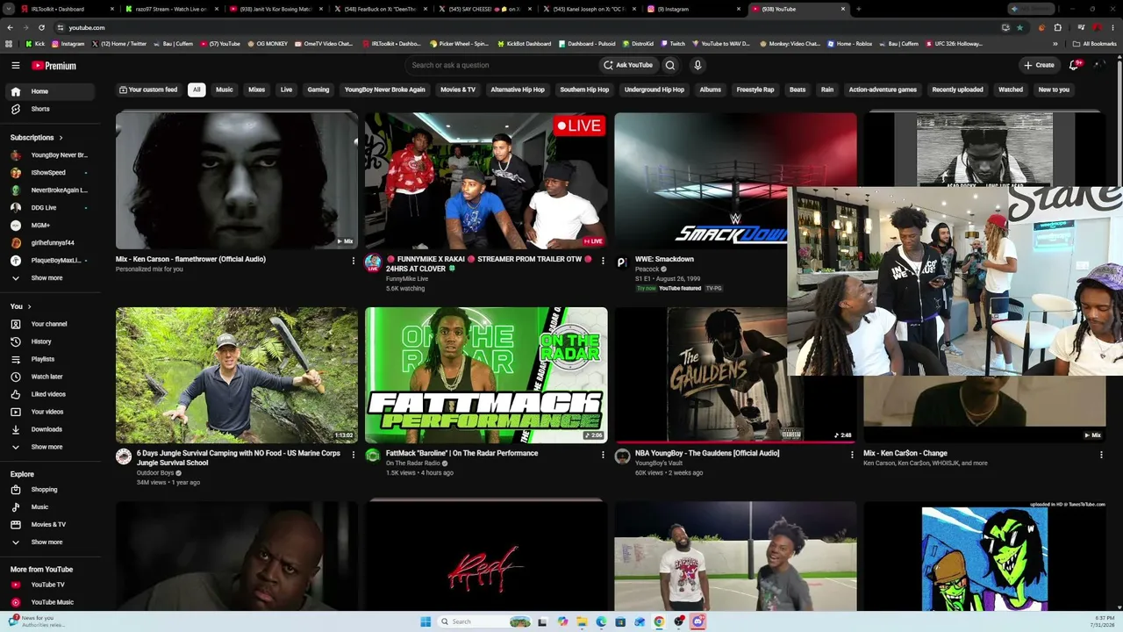Switch to the Instagram browser tab
The width and height of the screenshot is (1123, 632).
pos(693,9)
